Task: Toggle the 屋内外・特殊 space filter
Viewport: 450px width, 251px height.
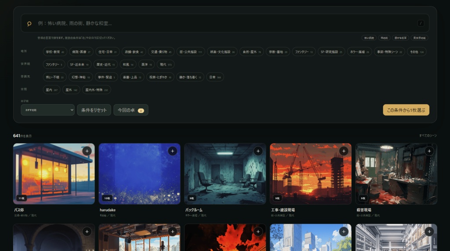Action: click(x=96, y=90)
